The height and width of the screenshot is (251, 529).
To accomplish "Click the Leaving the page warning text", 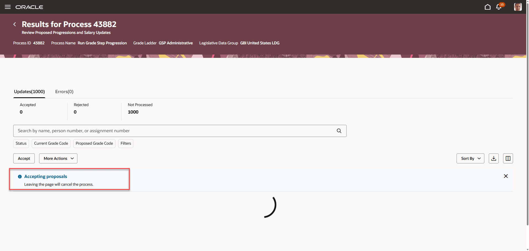I will pos(59,184).
